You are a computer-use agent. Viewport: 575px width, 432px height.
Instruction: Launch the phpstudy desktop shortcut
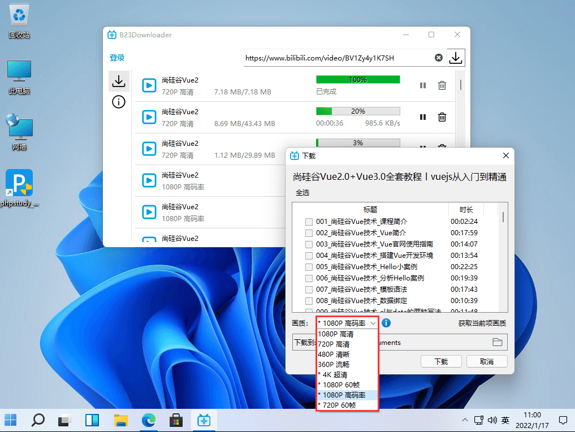pos(19,188)
